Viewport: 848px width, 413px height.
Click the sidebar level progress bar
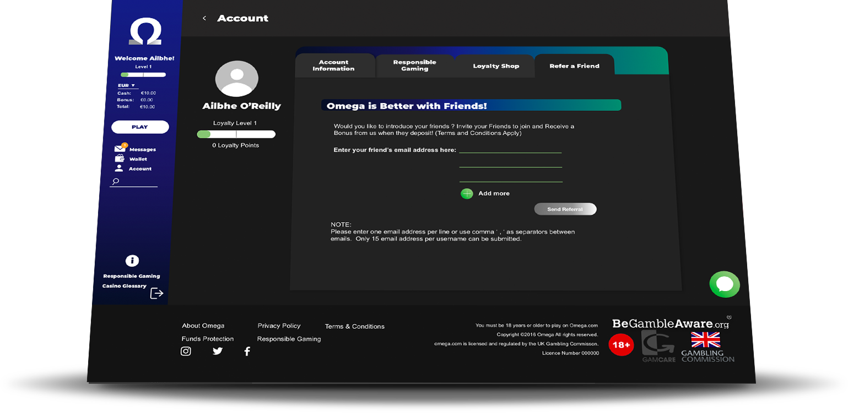tap(143, 74)
